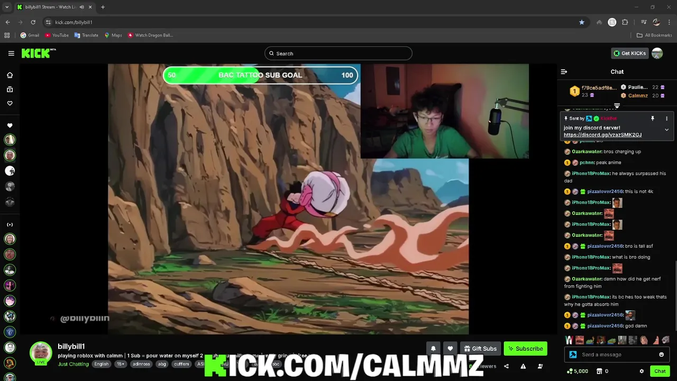The image size is (677, 381).
Task: Open Maps bookmark
Action: [113, 35]
